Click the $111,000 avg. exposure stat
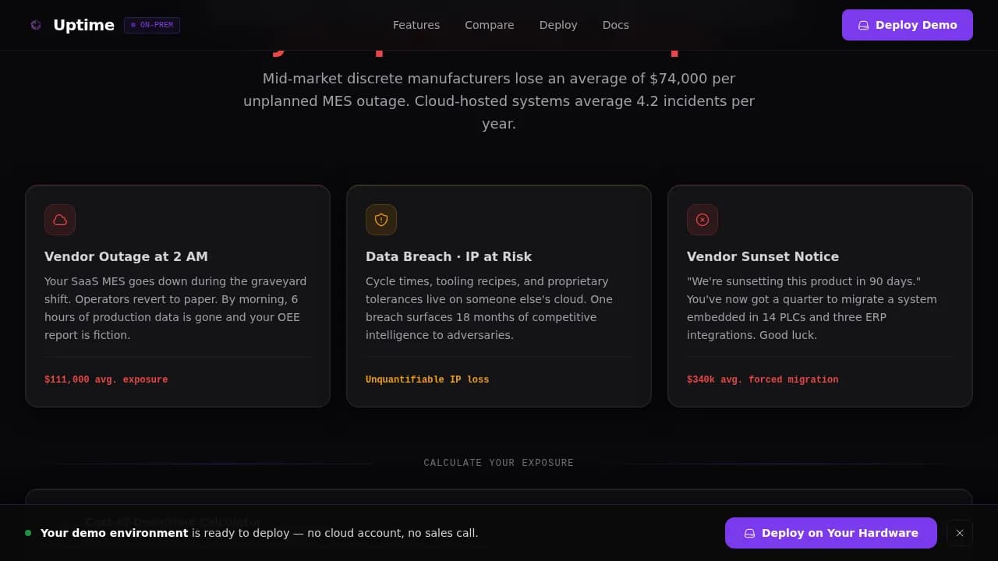 pos(106,379)
